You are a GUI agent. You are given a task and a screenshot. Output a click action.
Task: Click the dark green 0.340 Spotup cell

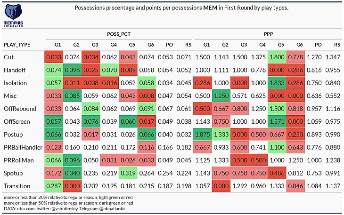coord(76,173)
